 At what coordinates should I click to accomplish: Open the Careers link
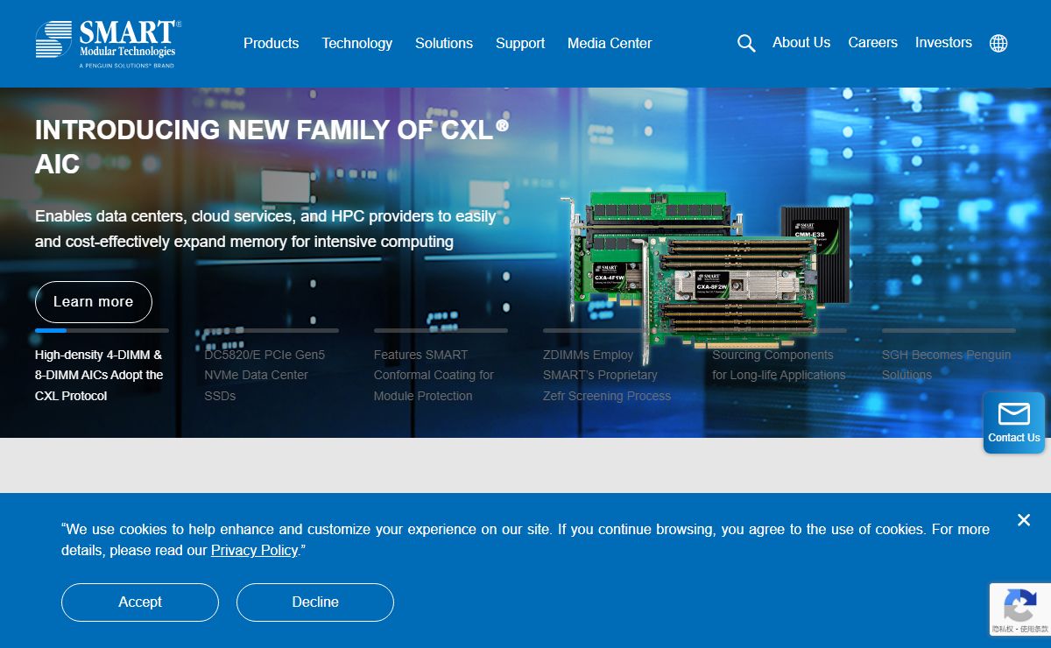(872, 42)
